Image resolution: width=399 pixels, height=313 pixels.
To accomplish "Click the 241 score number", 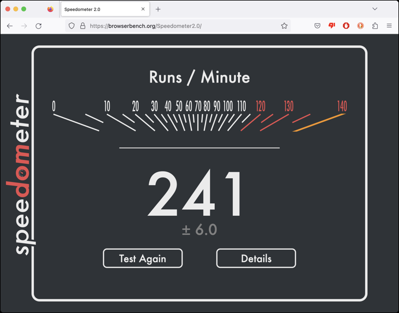I will 195,193.
